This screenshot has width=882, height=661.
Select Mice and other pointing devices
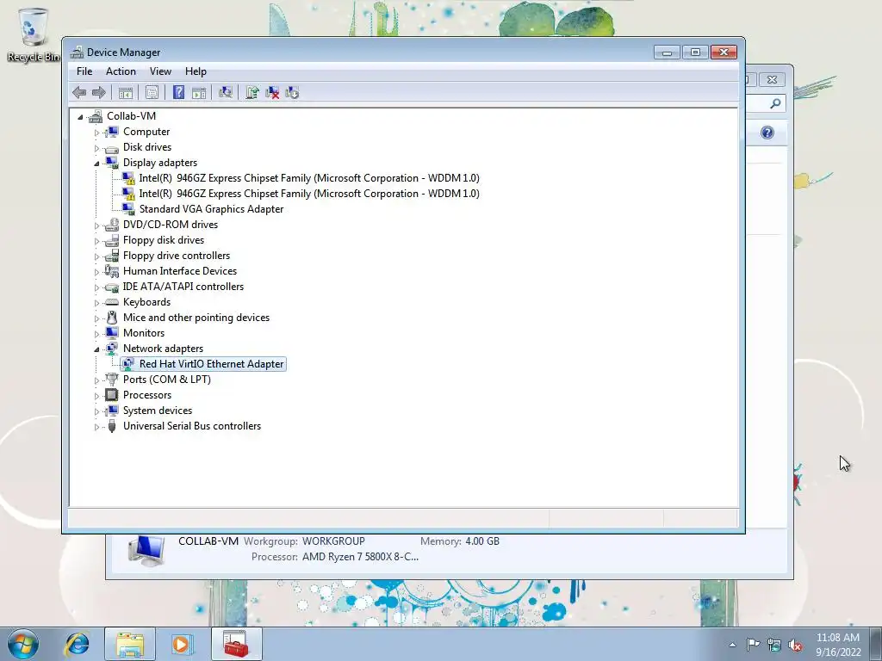coord(196,318)
